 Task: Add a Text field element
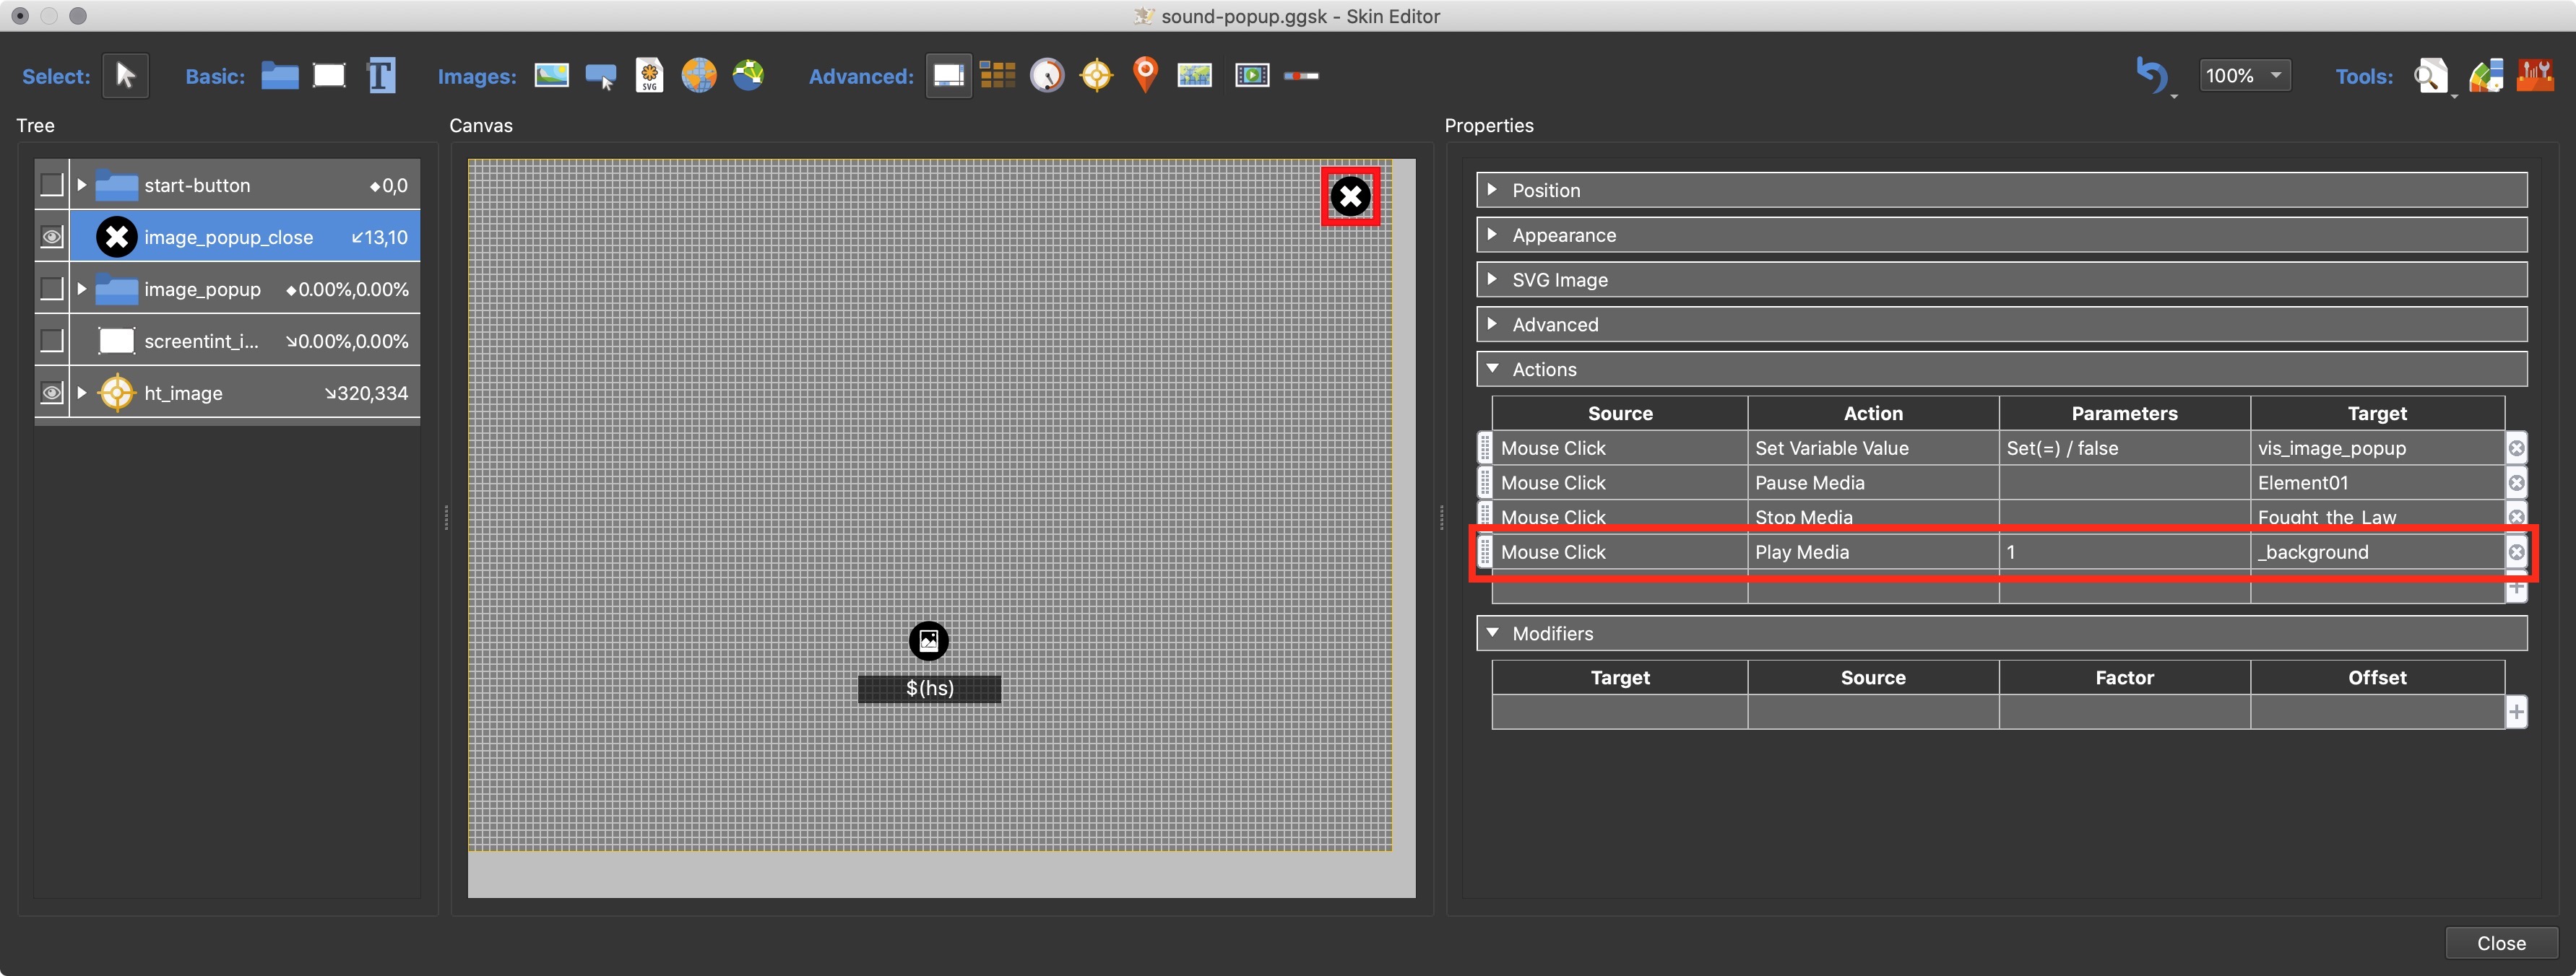(381, 76)
